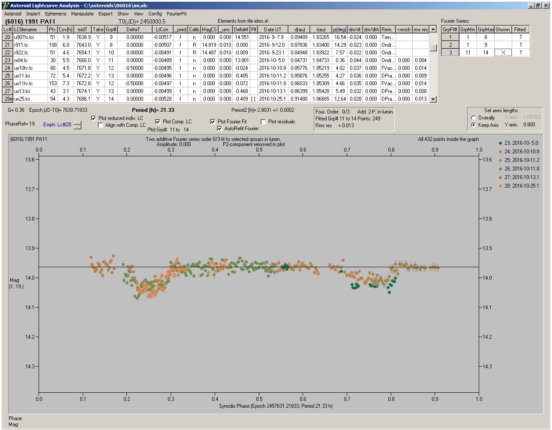The width and height of the screenshot is (552, 430).
Task: Select row header 23 in lightcurve table
Action: pyautogui.click(x=8, y=60)
